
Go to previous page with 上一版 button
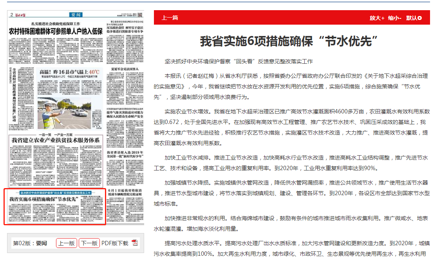(x=67, y=243)
